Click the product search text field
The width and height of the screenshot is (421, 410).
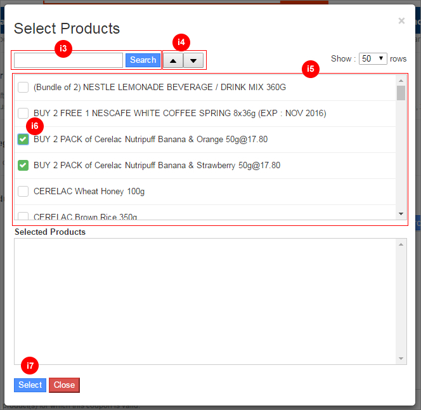(x=68, y=60)
